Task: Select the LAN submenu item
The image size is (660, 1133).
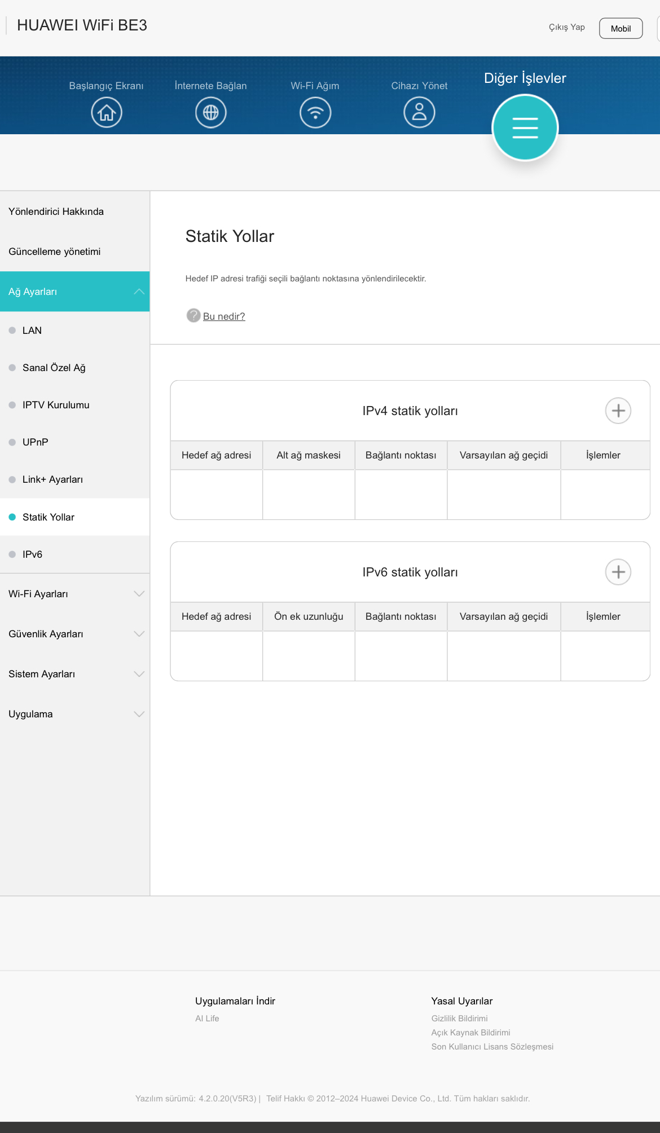Action: (75, 330)
